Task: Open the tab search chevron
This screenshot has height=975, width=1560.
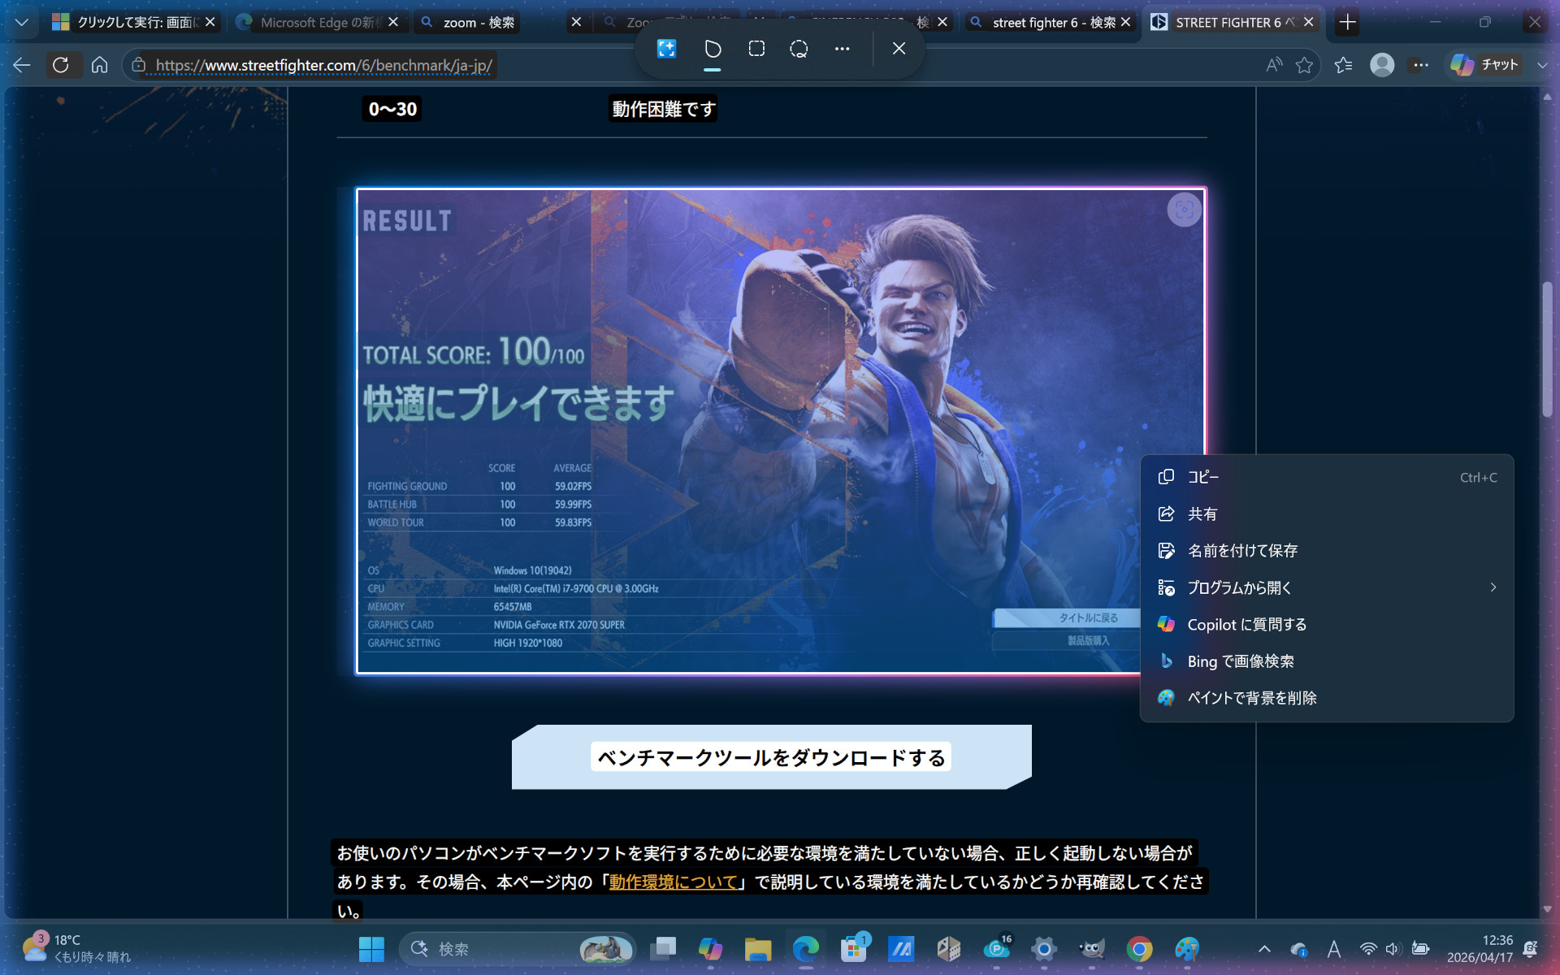Action: pos(22,22)
